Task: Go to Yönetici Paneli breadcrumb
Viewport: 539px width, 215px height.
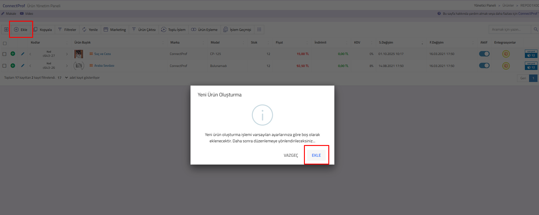Action: tap(485, 5)
